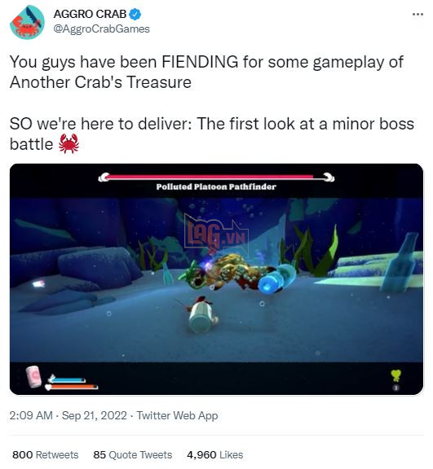
Task: Click the AGGRO CRAB display name
Action: click(x=90, y=14)
